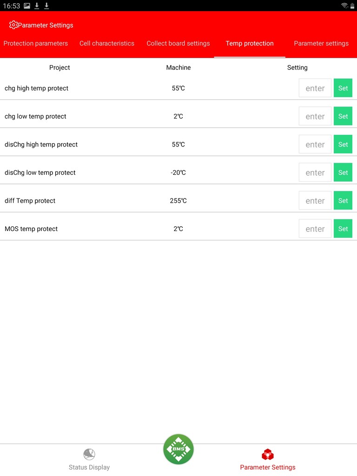This screenshot has width=357, height=476.
Task: Tap the green BMS center icon
Action: point(178,449)
